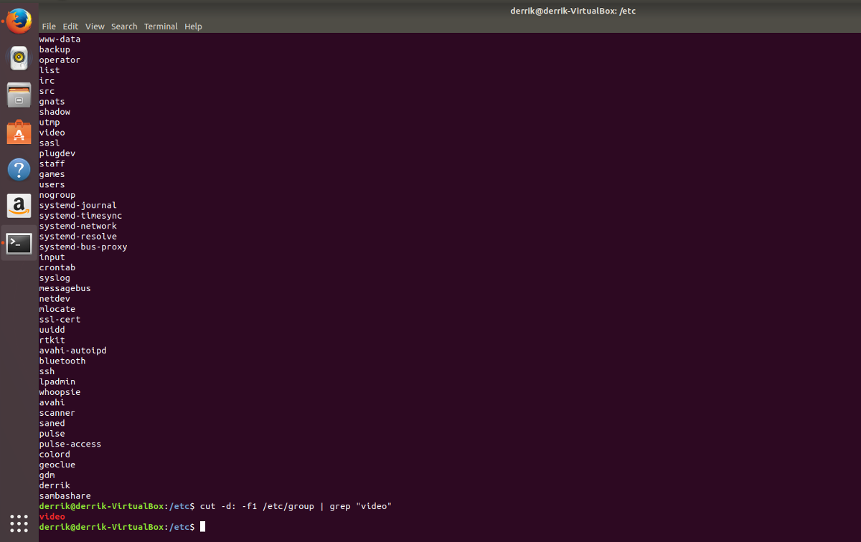Image resolution: width=861 pixels, height=542 pixels.
Task: Click the 'games' group entry
Action: point(52,174)
